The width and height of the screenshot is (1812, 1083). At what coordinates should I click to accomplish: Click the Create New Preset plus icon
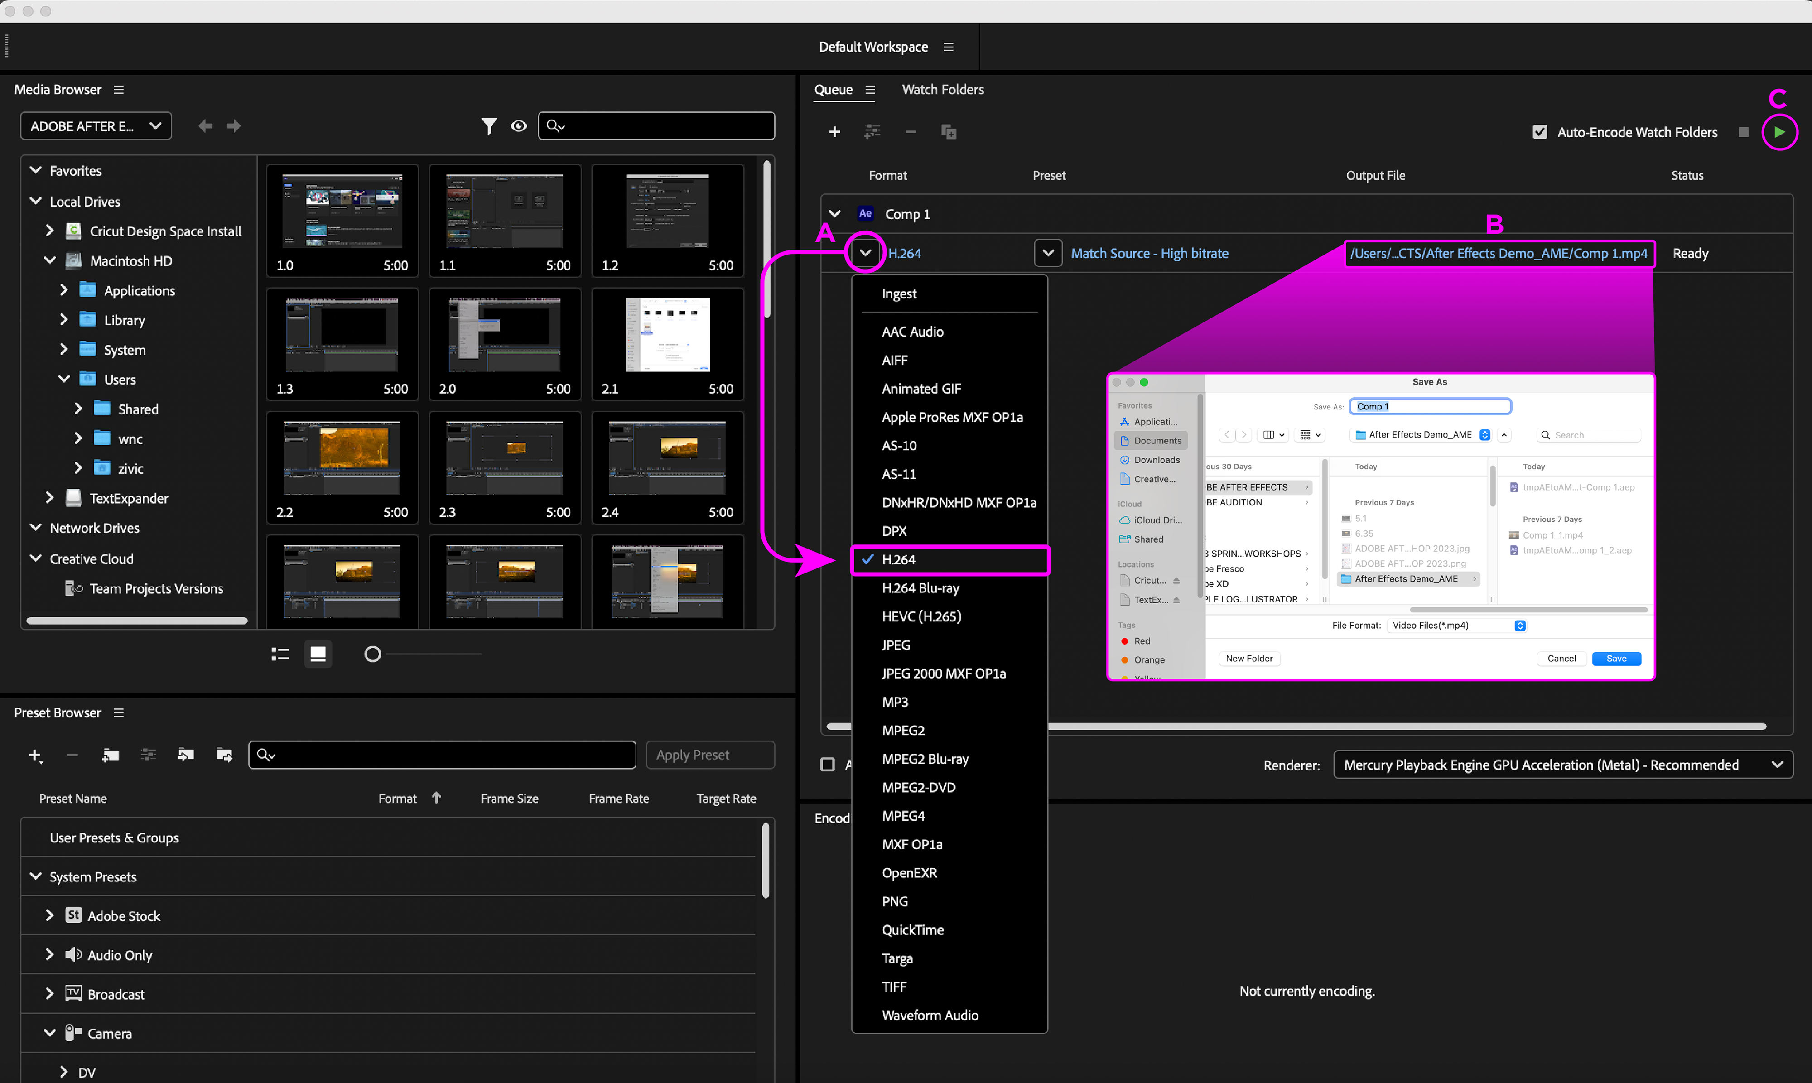tap(34, 756)
